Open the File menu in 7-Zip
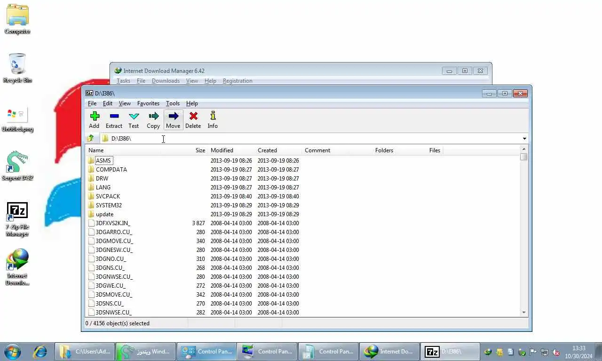The image size is (602, 361). pyautogui.click(x=92, y=103)
